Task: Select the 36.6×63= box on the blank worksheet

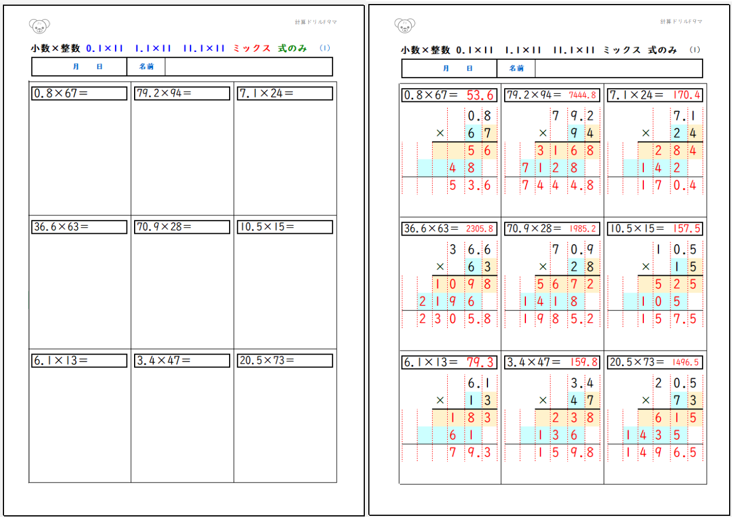Action: [79, 227]
